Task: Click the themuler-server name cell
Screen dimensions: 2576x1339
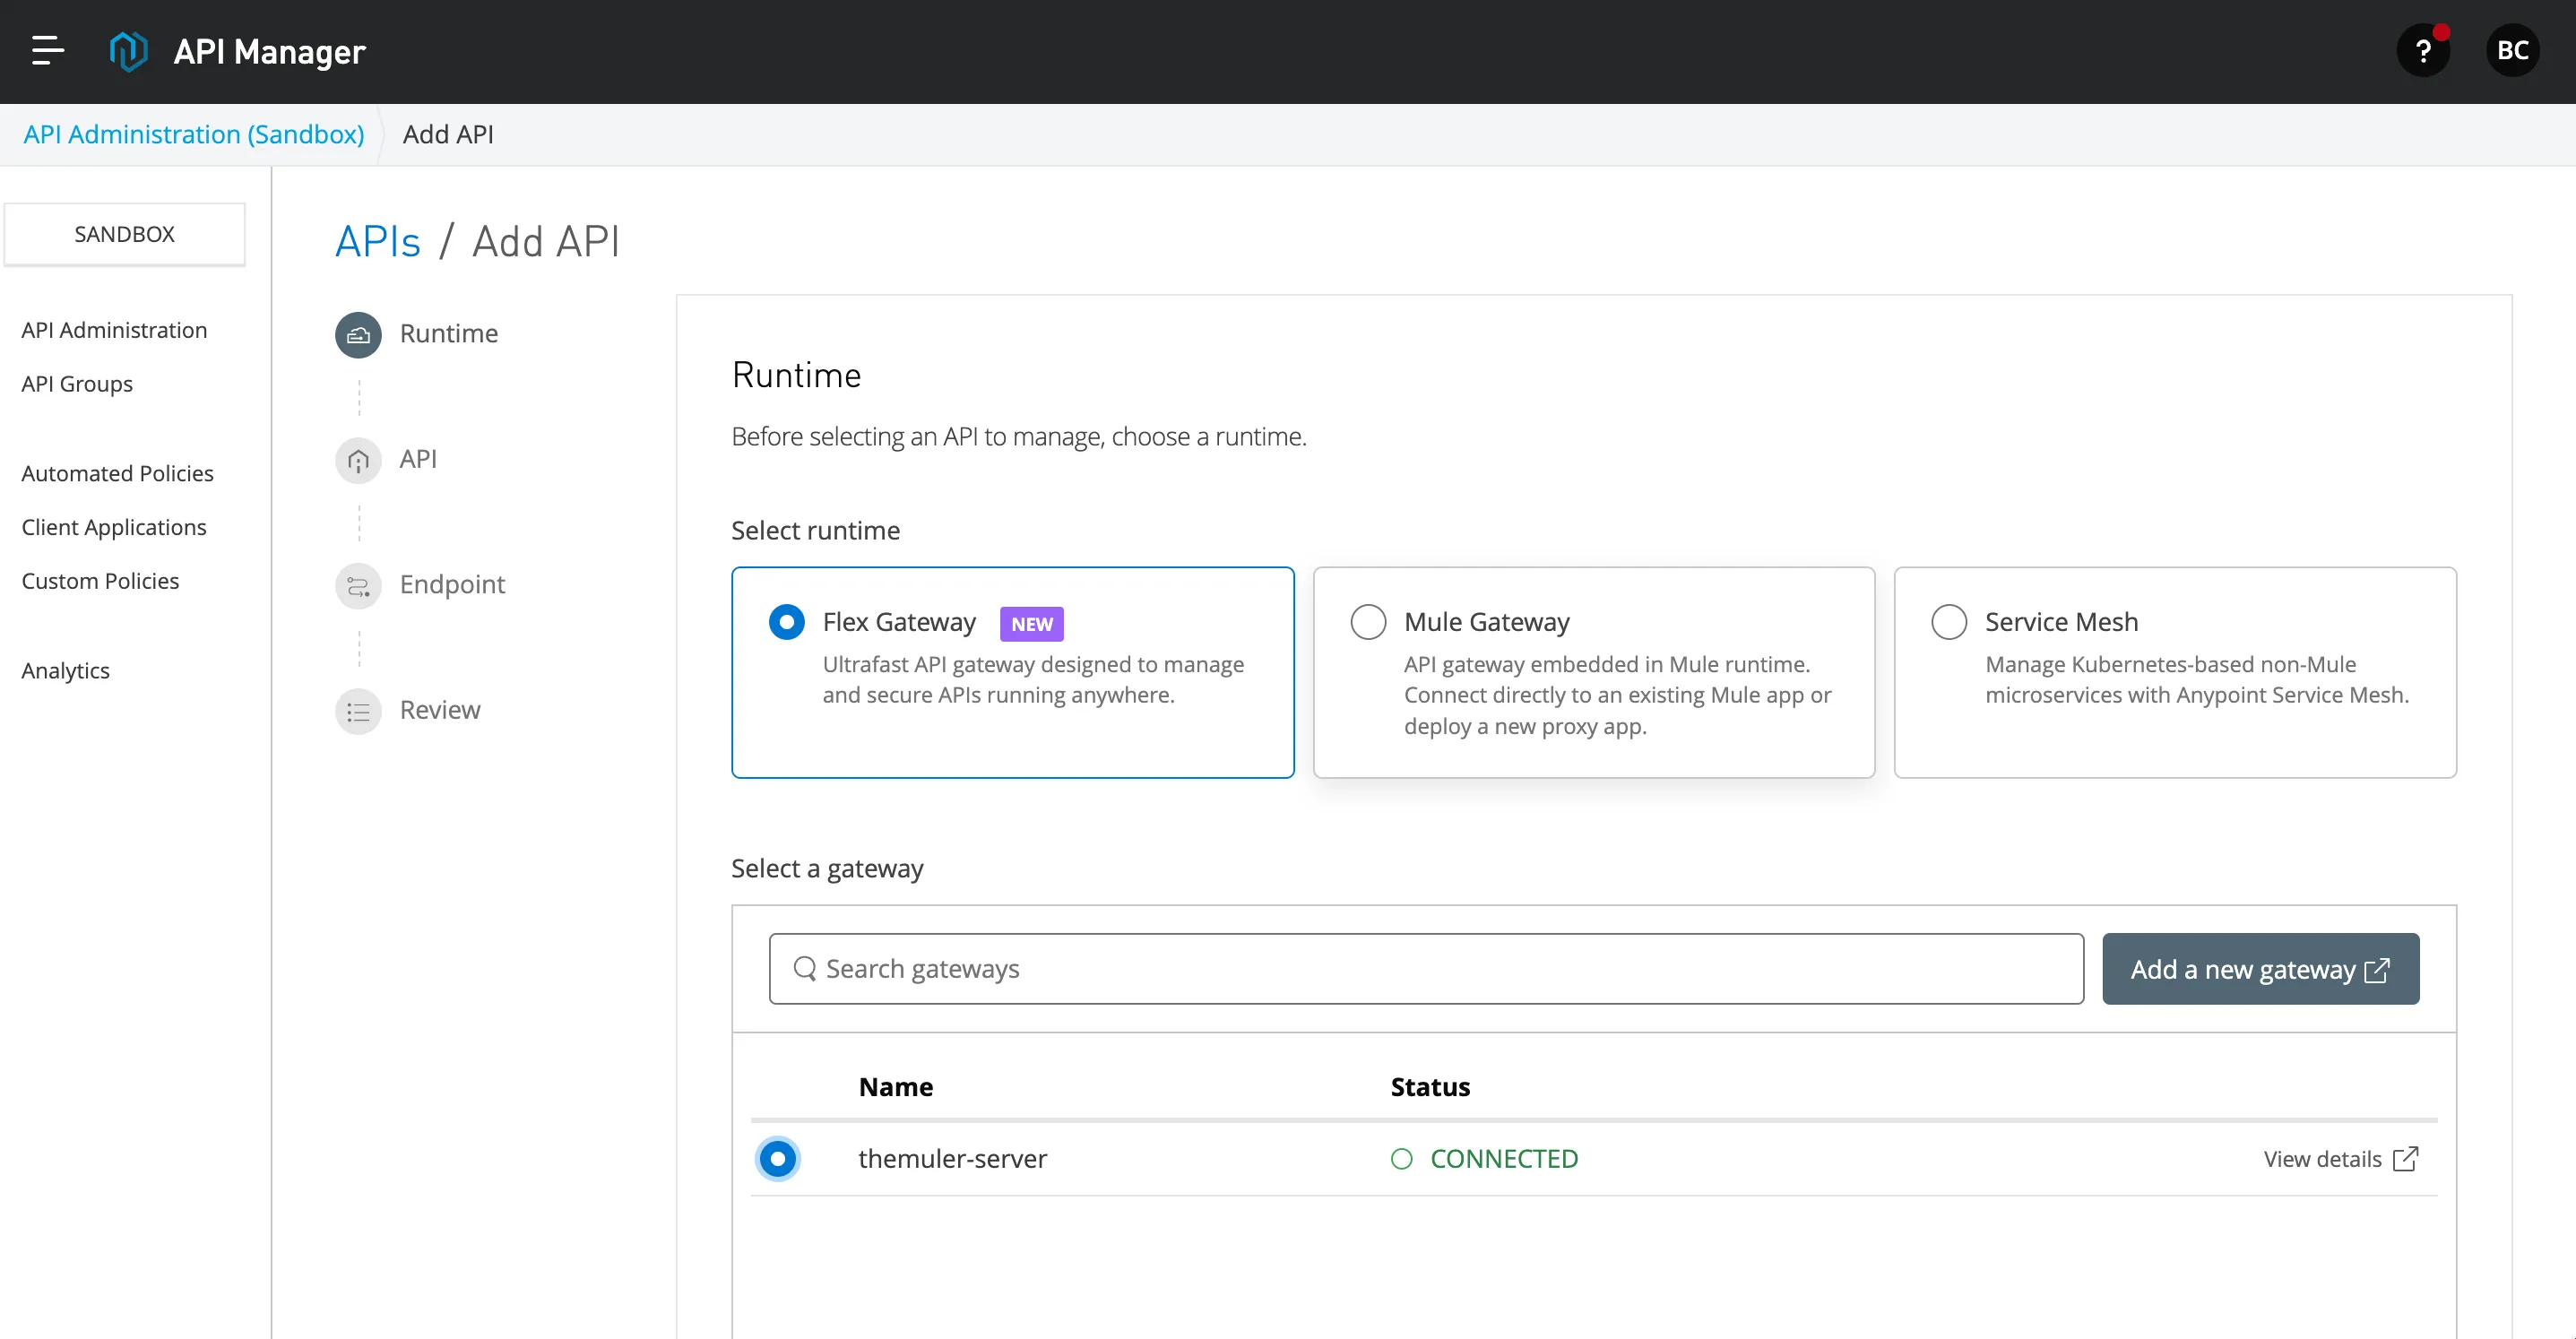Action: pyautogui.click(x=952, y=1158)
